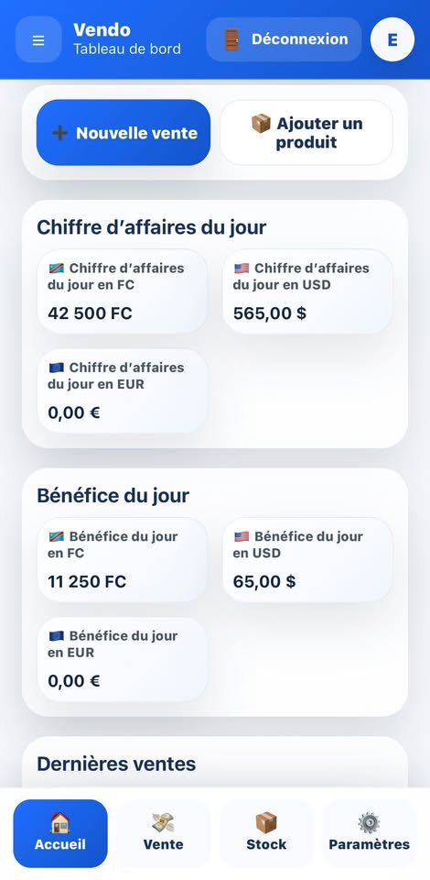
Task: Open the hamburger menu
Action: click(38, 39)
